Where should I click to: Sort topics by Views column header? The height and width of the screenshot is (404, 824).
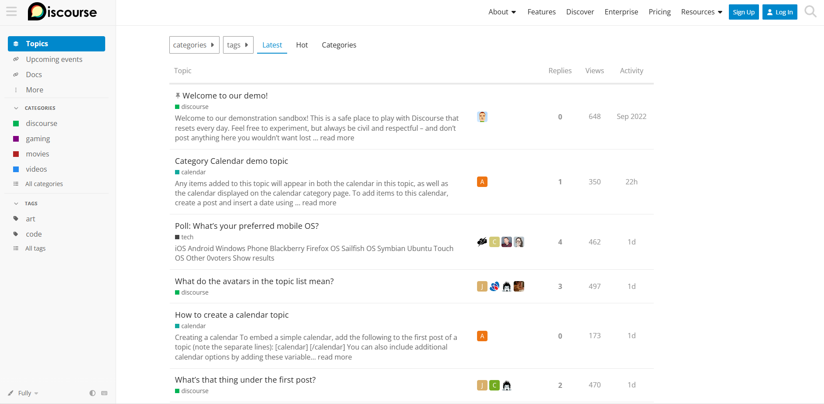tap(594, 71)
